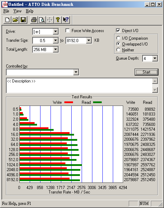Click the read value 2597762
The width and height of the screenshot is (164, 208).
[148, 165]
